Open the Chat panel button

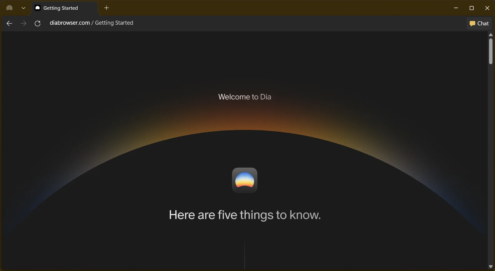point(479,23)
